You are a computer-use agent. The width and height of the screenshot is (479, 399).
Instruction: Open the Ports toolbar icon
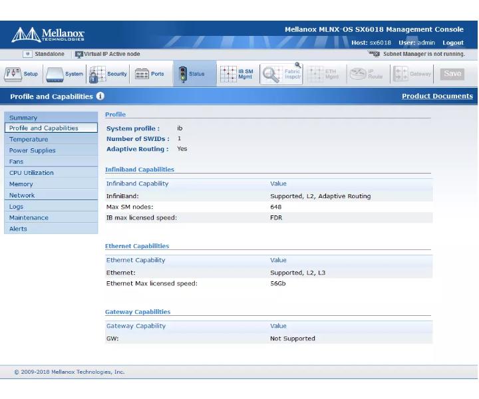[x=142, y=74]
